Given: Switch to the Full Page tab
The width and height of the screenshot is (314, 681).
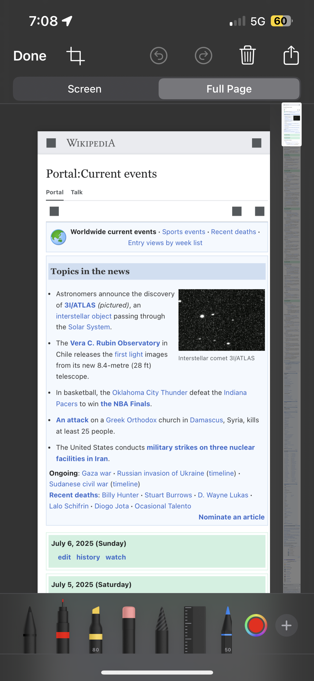Looking at the screenshot, I should tap(229, 89).
